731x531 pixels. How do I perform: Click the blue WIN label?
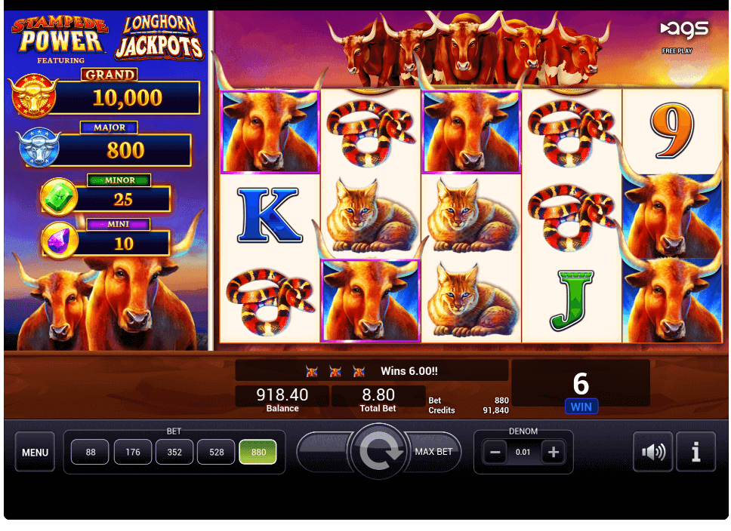click(x=581, y=407)
